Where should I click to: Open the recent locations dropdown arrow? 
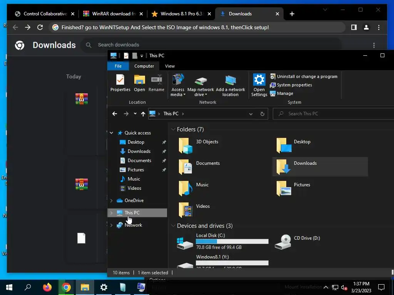(x=135, y=114)
